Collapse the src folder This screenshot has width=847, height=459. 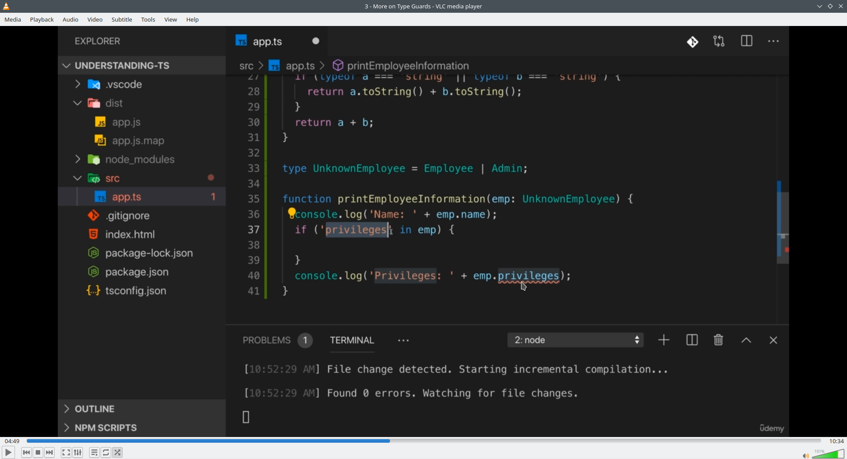[142, 178]
